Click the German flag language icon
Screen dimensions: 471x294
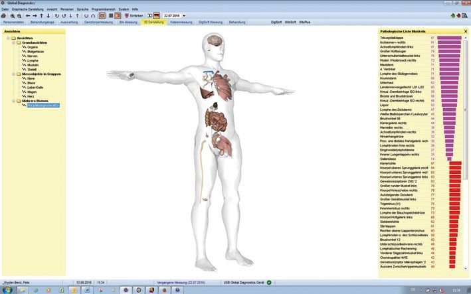pyautogui.click(x=156, y=15)
